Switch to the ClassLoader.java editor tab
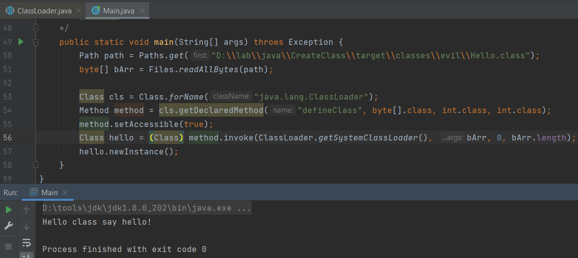This screenshot has height=258, width=578. coord(44,10)
